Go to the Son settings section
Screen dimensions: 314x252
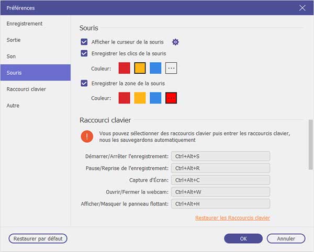tap(11, 56)
